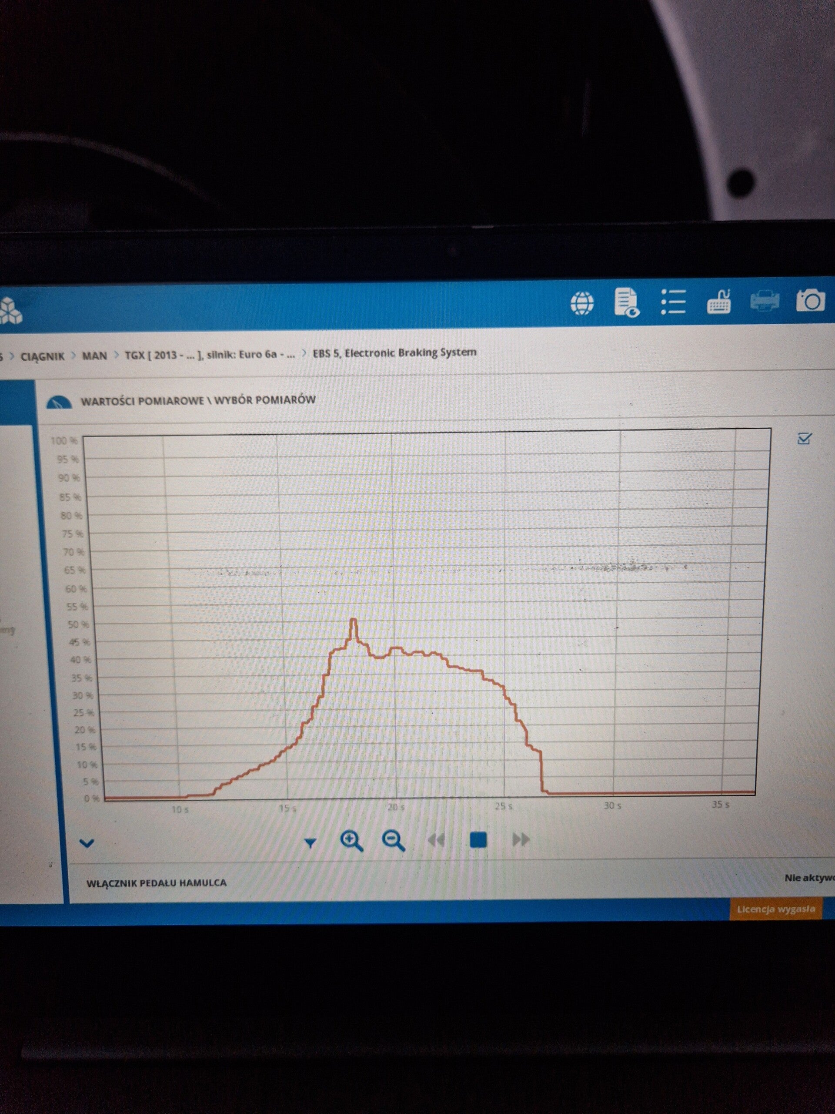Click the 20 s time axis label
The width and height of the screenshot is (835, 1114).
coord(396,807)
